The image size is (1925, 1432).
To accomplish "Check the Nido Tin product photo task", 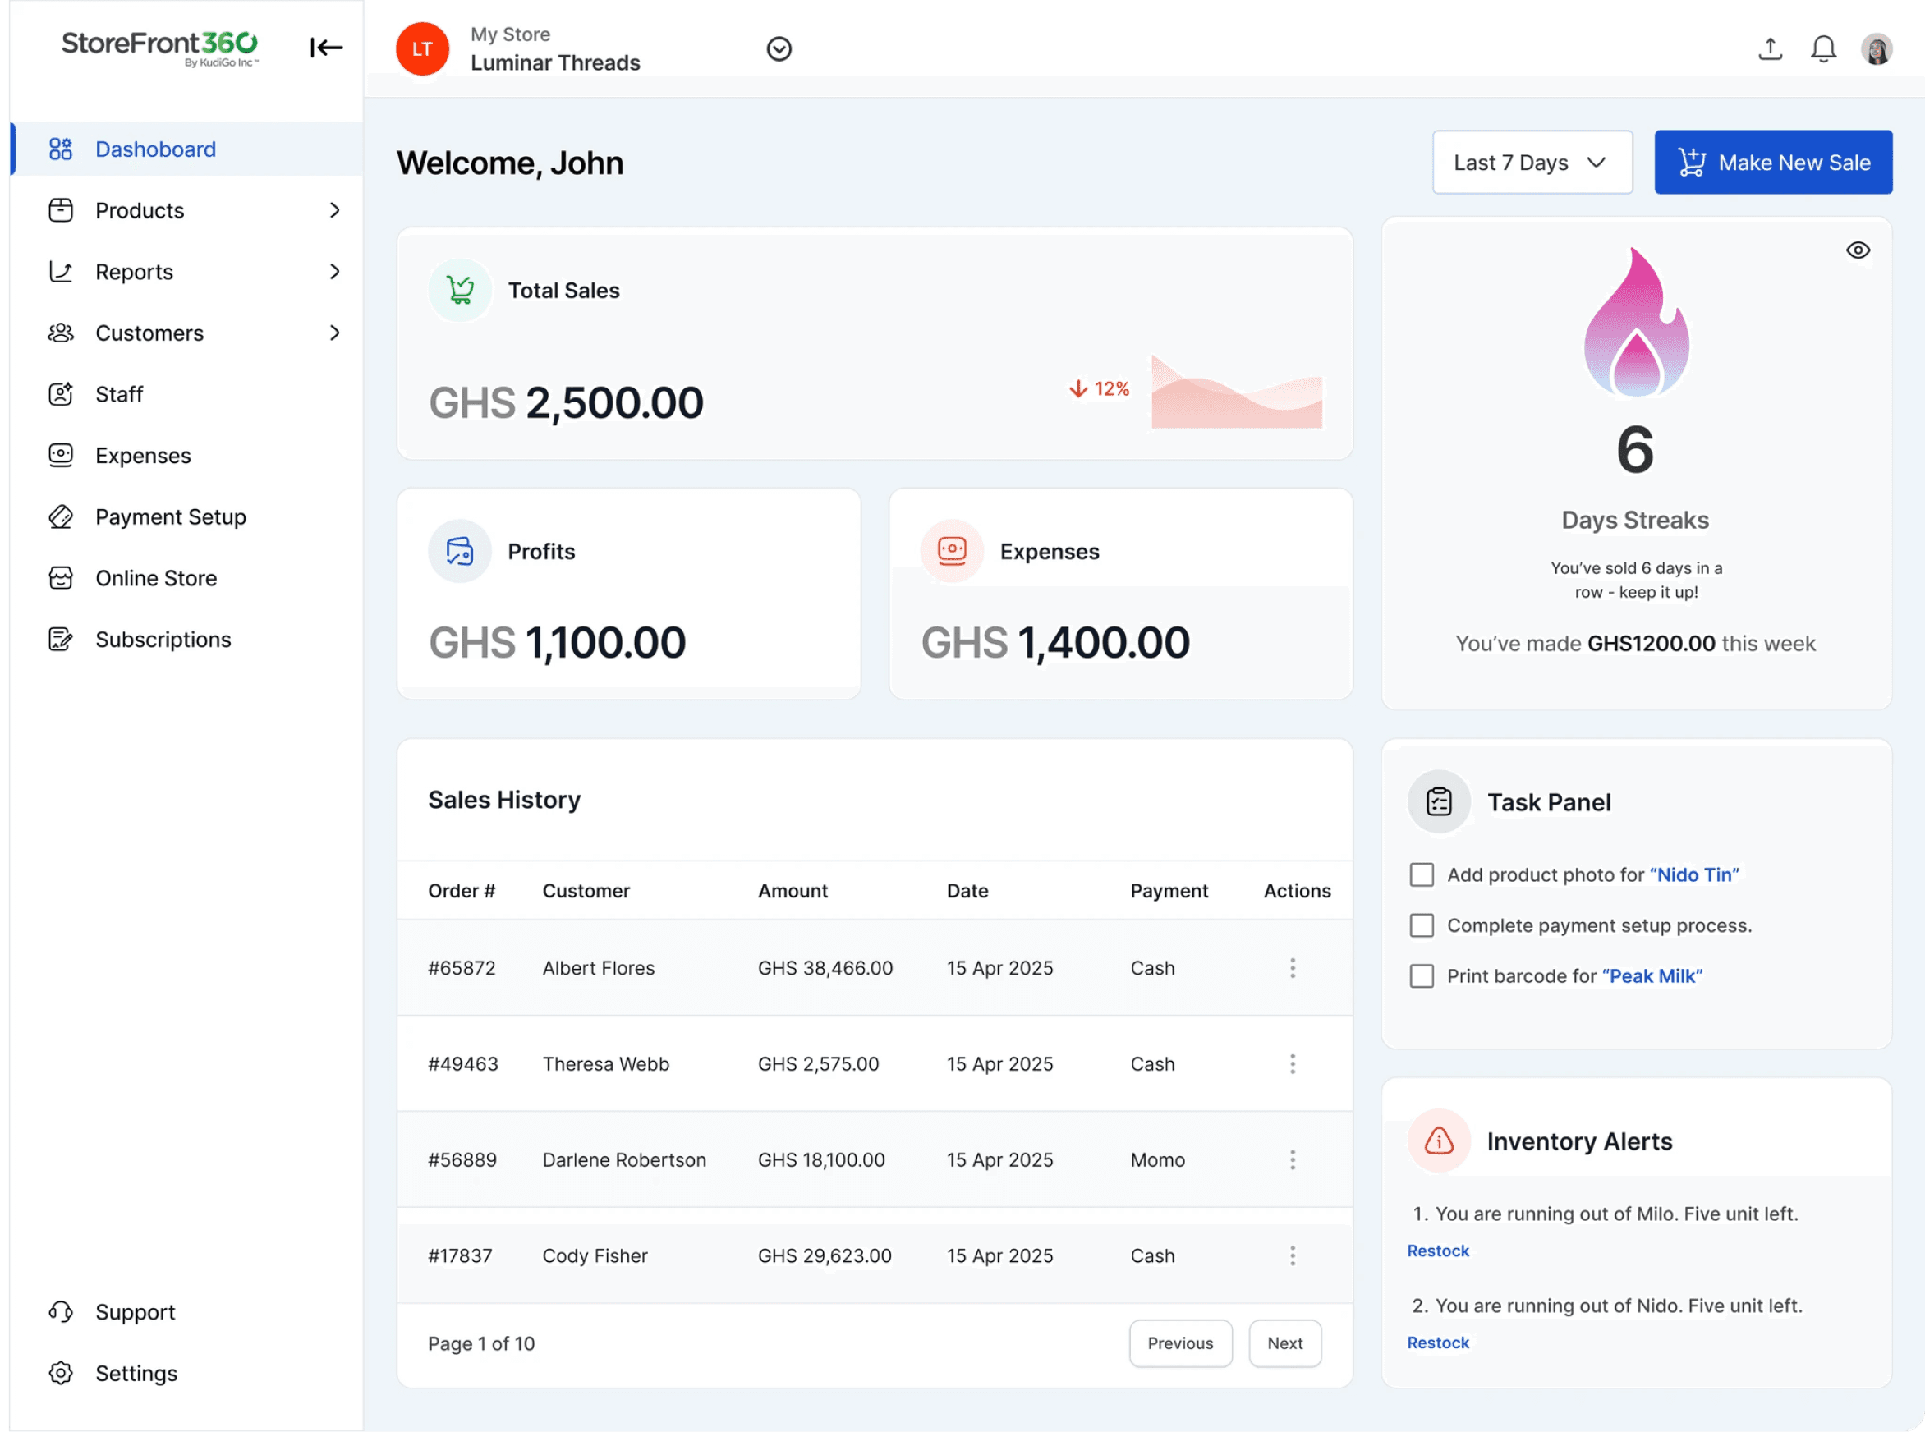I will click(x=1422, y=874).
